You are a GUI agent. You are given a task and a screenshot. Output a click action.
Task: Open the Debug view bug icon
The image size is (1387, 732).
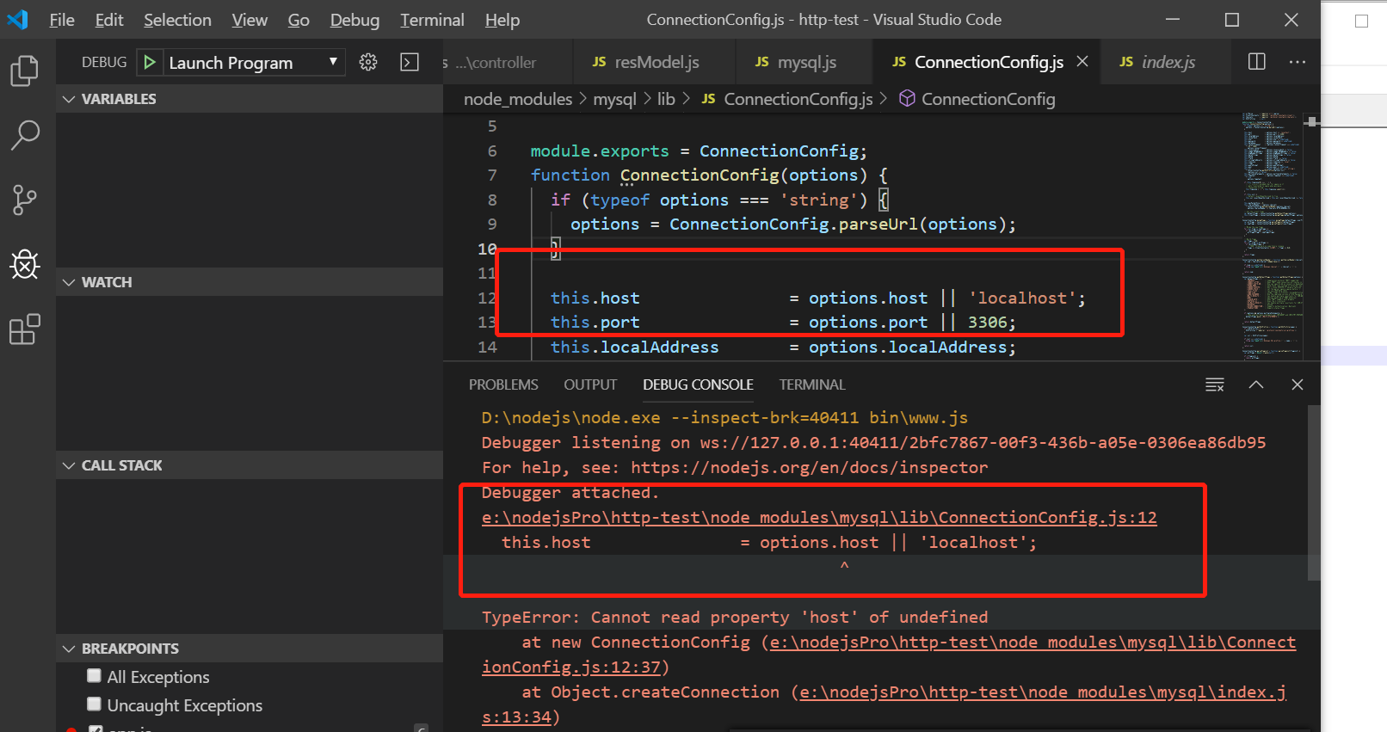click(24, 264)
